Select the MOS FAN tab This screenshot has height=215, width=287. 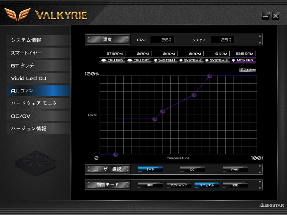242,60
